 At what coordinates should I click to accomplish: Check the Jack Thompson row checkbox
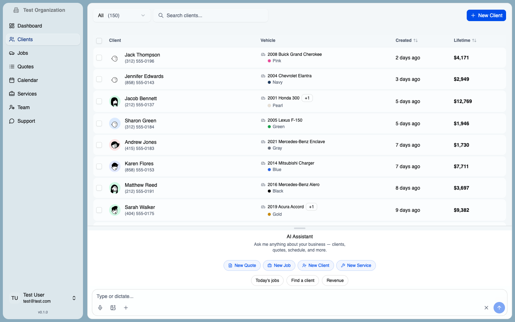click(x=99, y=58)
